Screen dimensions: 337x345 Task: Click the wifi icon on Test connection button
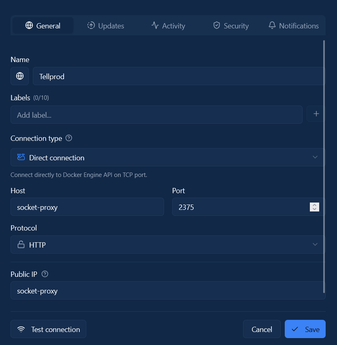pos(21,329)
